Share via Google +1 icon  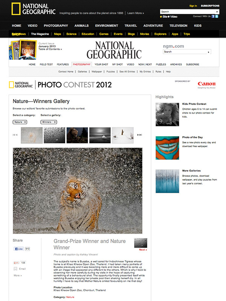click(x=16, y=263)
